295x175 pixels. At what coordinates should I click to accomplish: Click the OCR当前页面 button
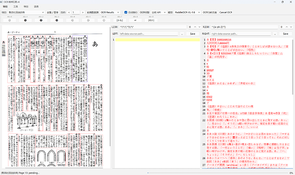point(210,12)
